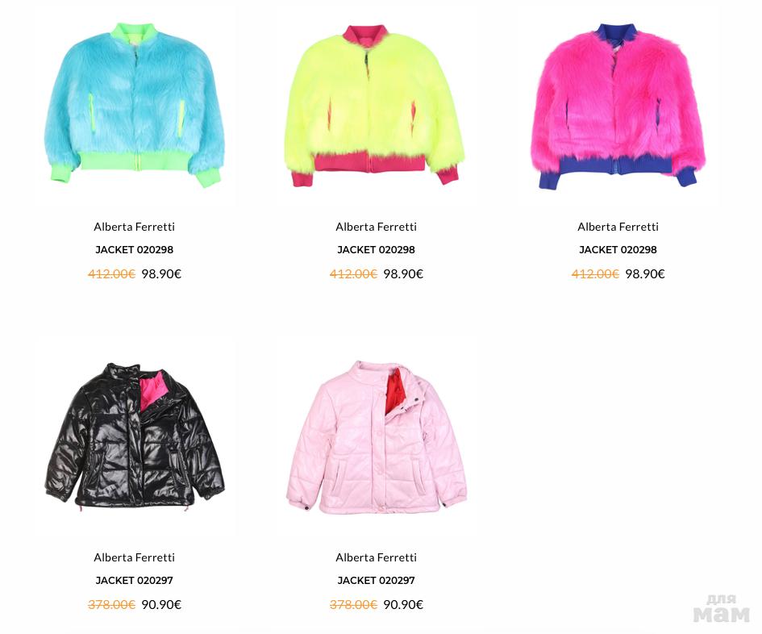The width and height of the screenshot is (762, 634).
Task: Click 90.90€ price of black puffer jacket
Action: (x=161, y=604)
